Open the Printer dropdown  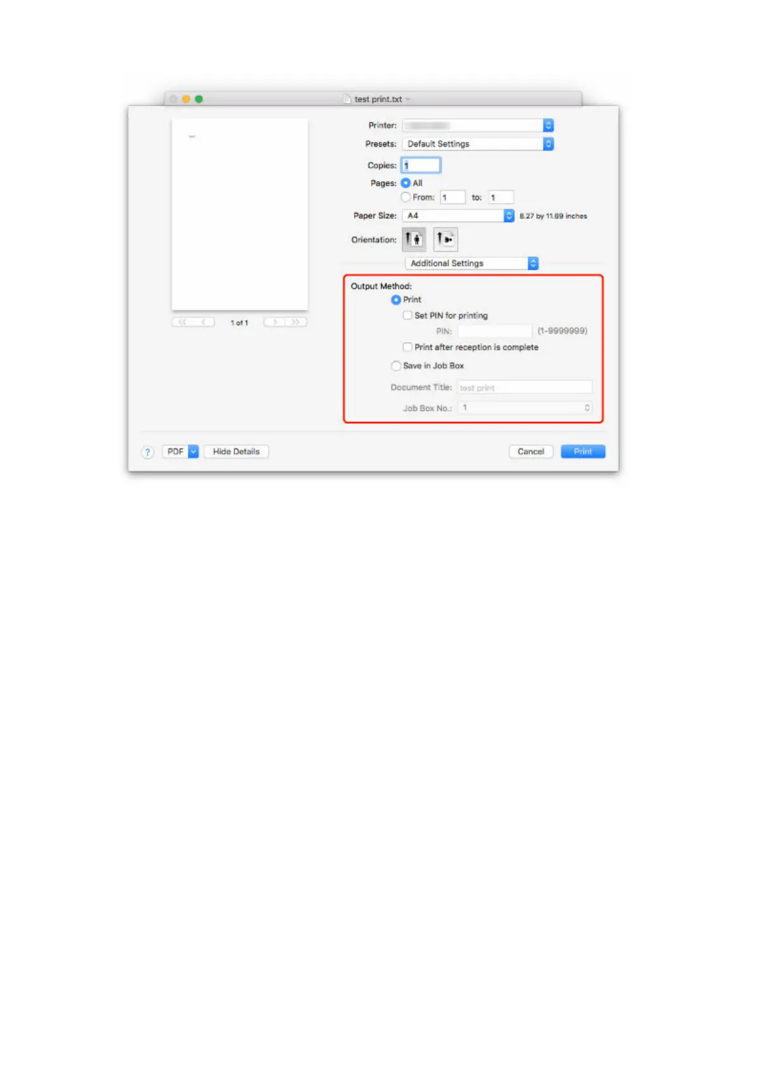click(478, 126)
